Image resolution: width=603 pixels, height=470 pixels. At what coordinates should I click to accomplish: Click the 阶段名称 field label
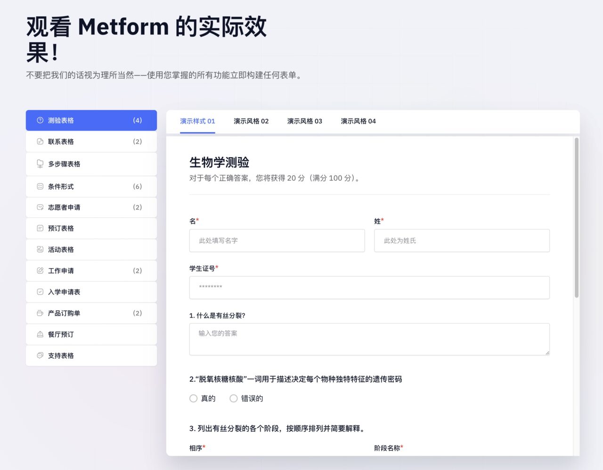tap(387, 448)
